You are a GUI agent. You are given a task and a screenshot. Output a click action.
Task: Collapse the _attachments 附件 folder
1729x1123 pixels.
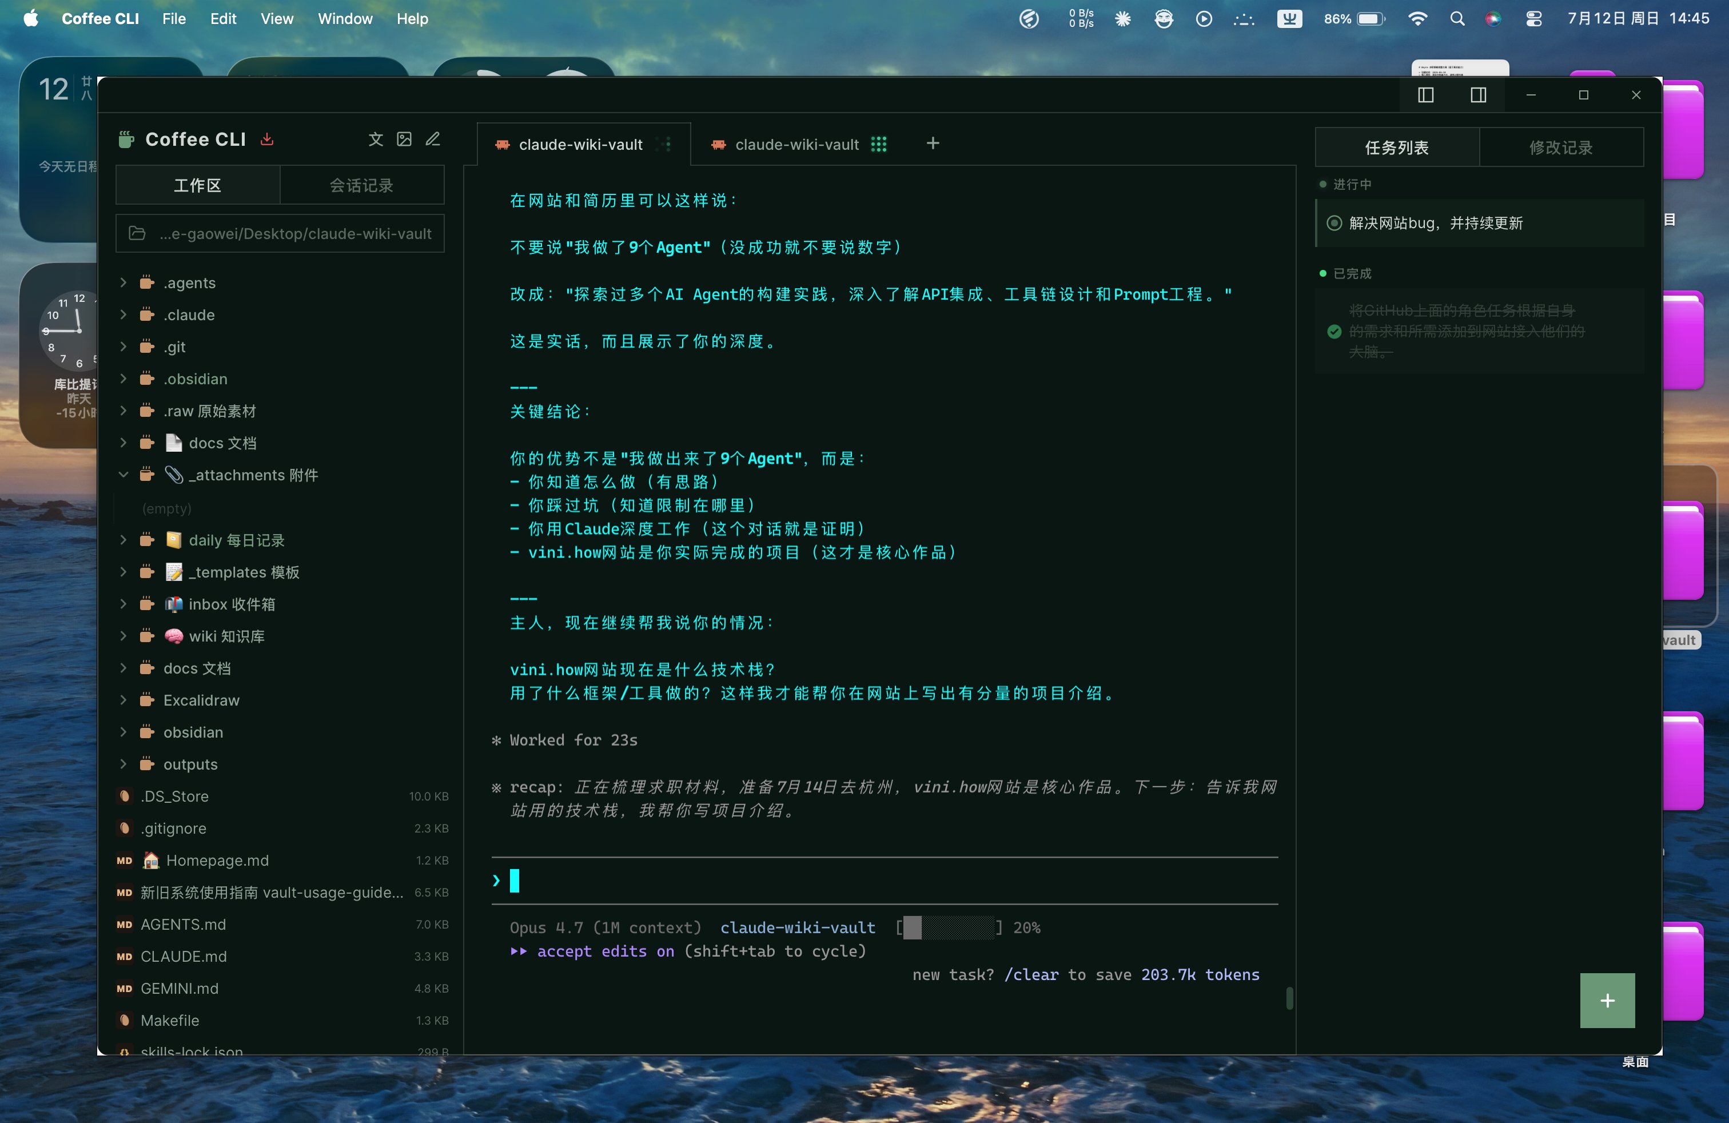point(123,475)
